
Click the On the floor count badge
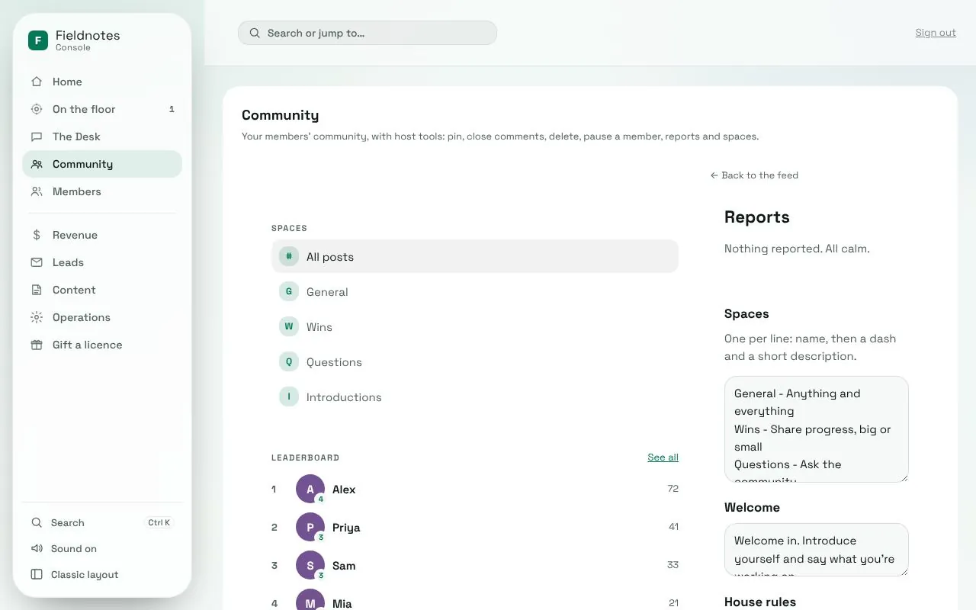[x=172, y=109]
